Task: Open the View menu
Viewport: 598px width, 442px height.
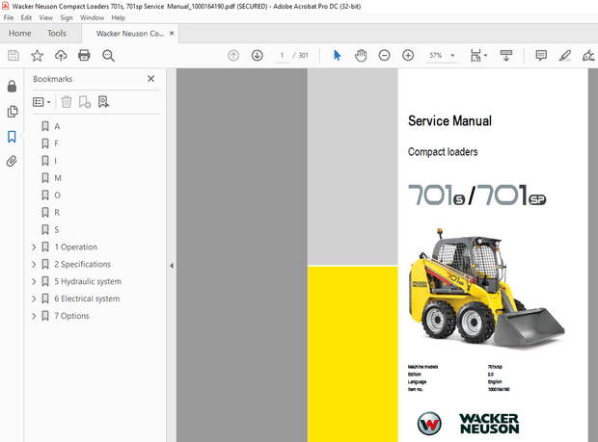Action: point(46,18)
